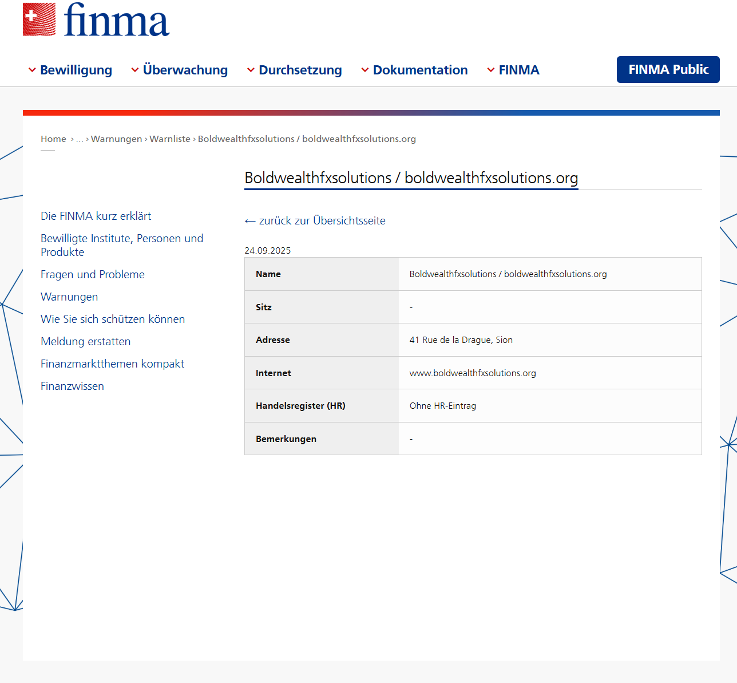The image size is (737, 683).
Task: Open the FINMA navigation menu
Action: [x=519, y=70]
